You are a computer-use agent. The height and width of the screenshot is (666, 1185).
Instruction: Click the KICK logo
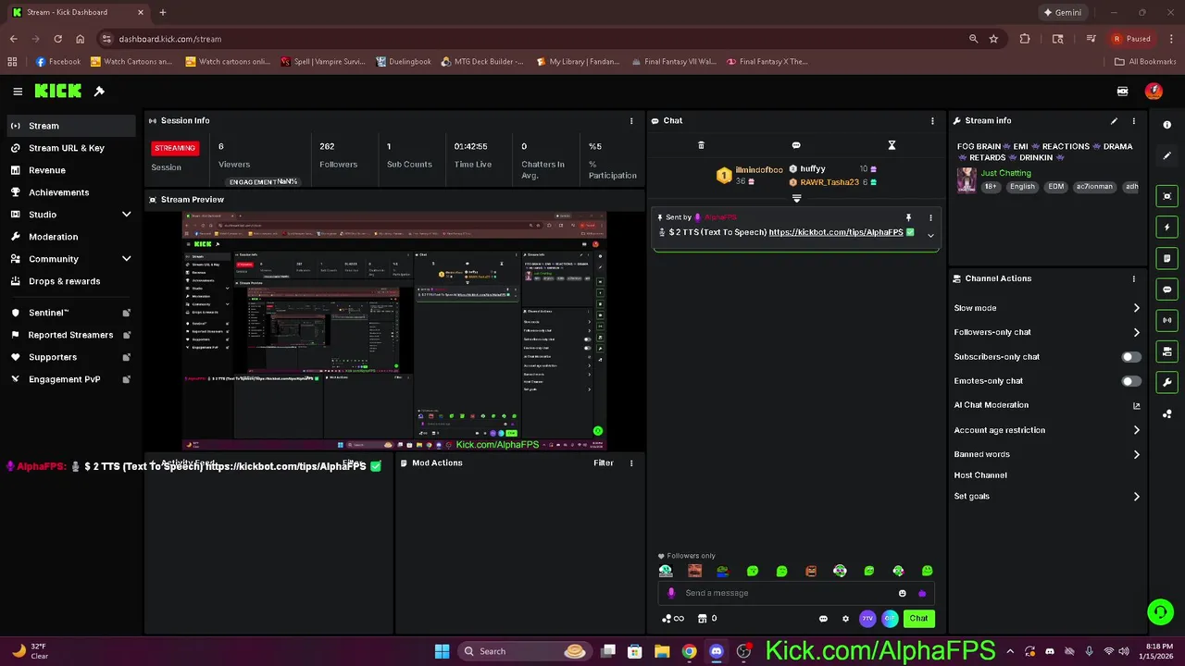pos(58,91)
